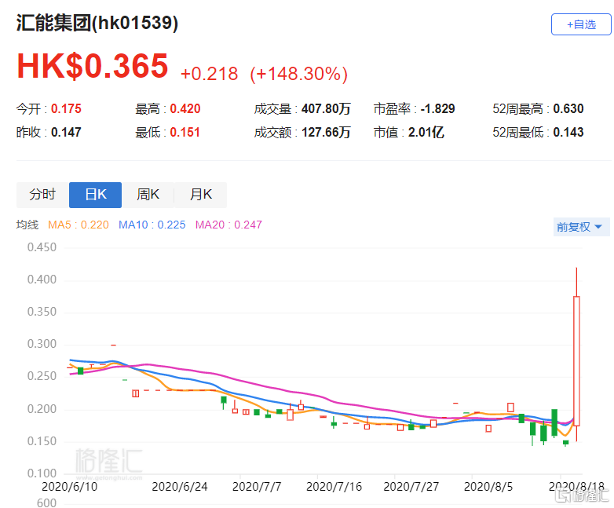Open the 月K monthly chart tab

[200, 194]
